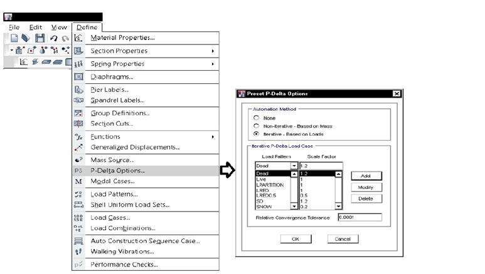The image size is (485, 274).
Task: Open the Load Pattern combo box dropdown
Action: (x=294, y=166)
